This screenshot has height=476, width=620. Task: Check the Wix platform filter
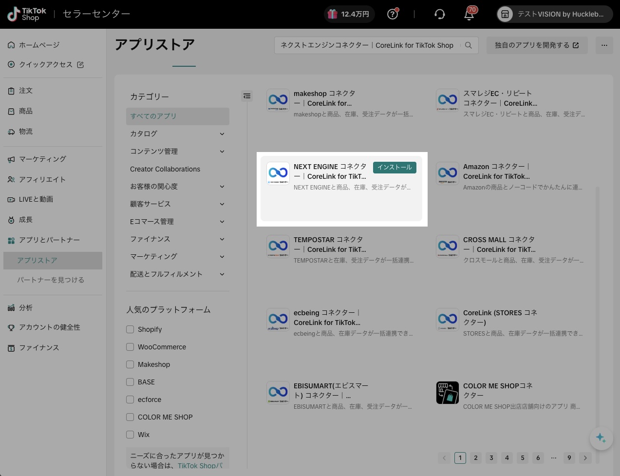tap(130, 435)
